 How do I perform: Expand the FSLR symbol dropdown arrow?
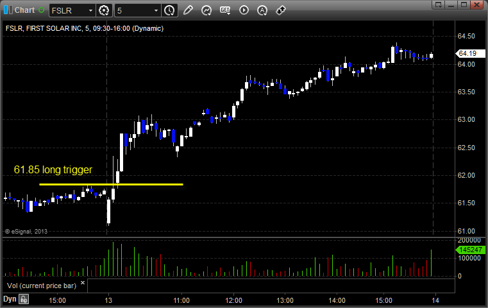tap(90, 11)
